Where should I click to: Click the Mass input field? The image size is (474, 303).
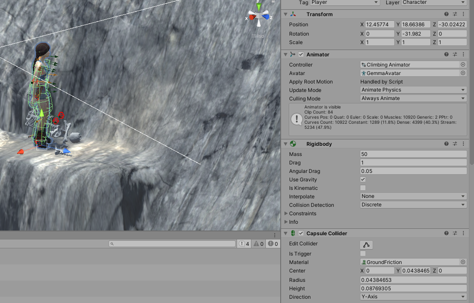coord(413,154)
